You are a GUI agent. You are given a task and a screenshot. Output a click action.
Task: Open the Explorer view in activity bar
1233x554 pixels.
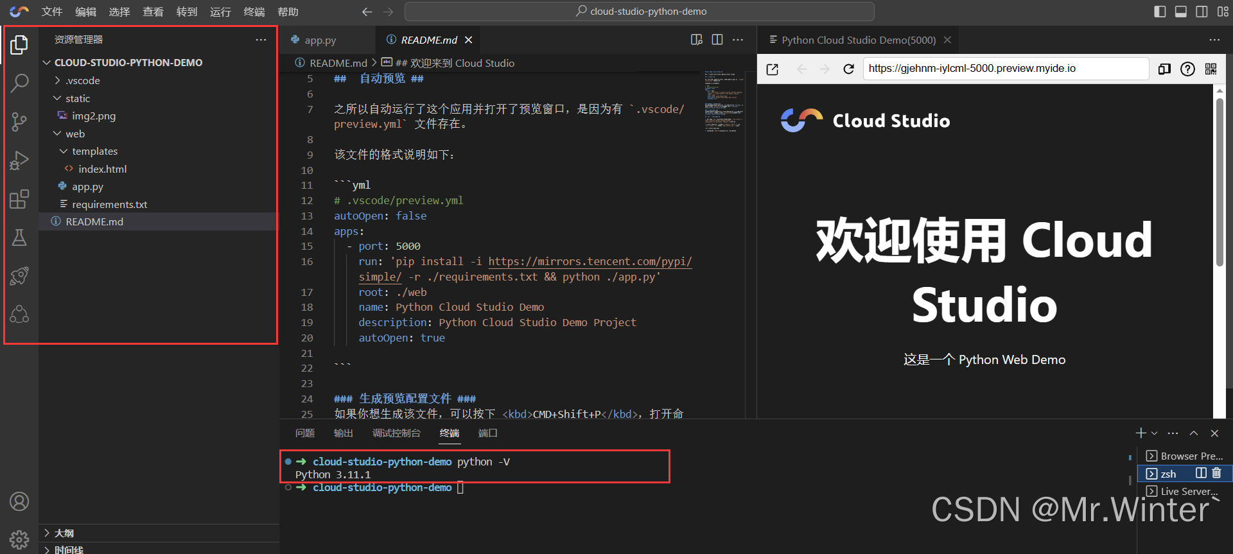coord(19,45)
